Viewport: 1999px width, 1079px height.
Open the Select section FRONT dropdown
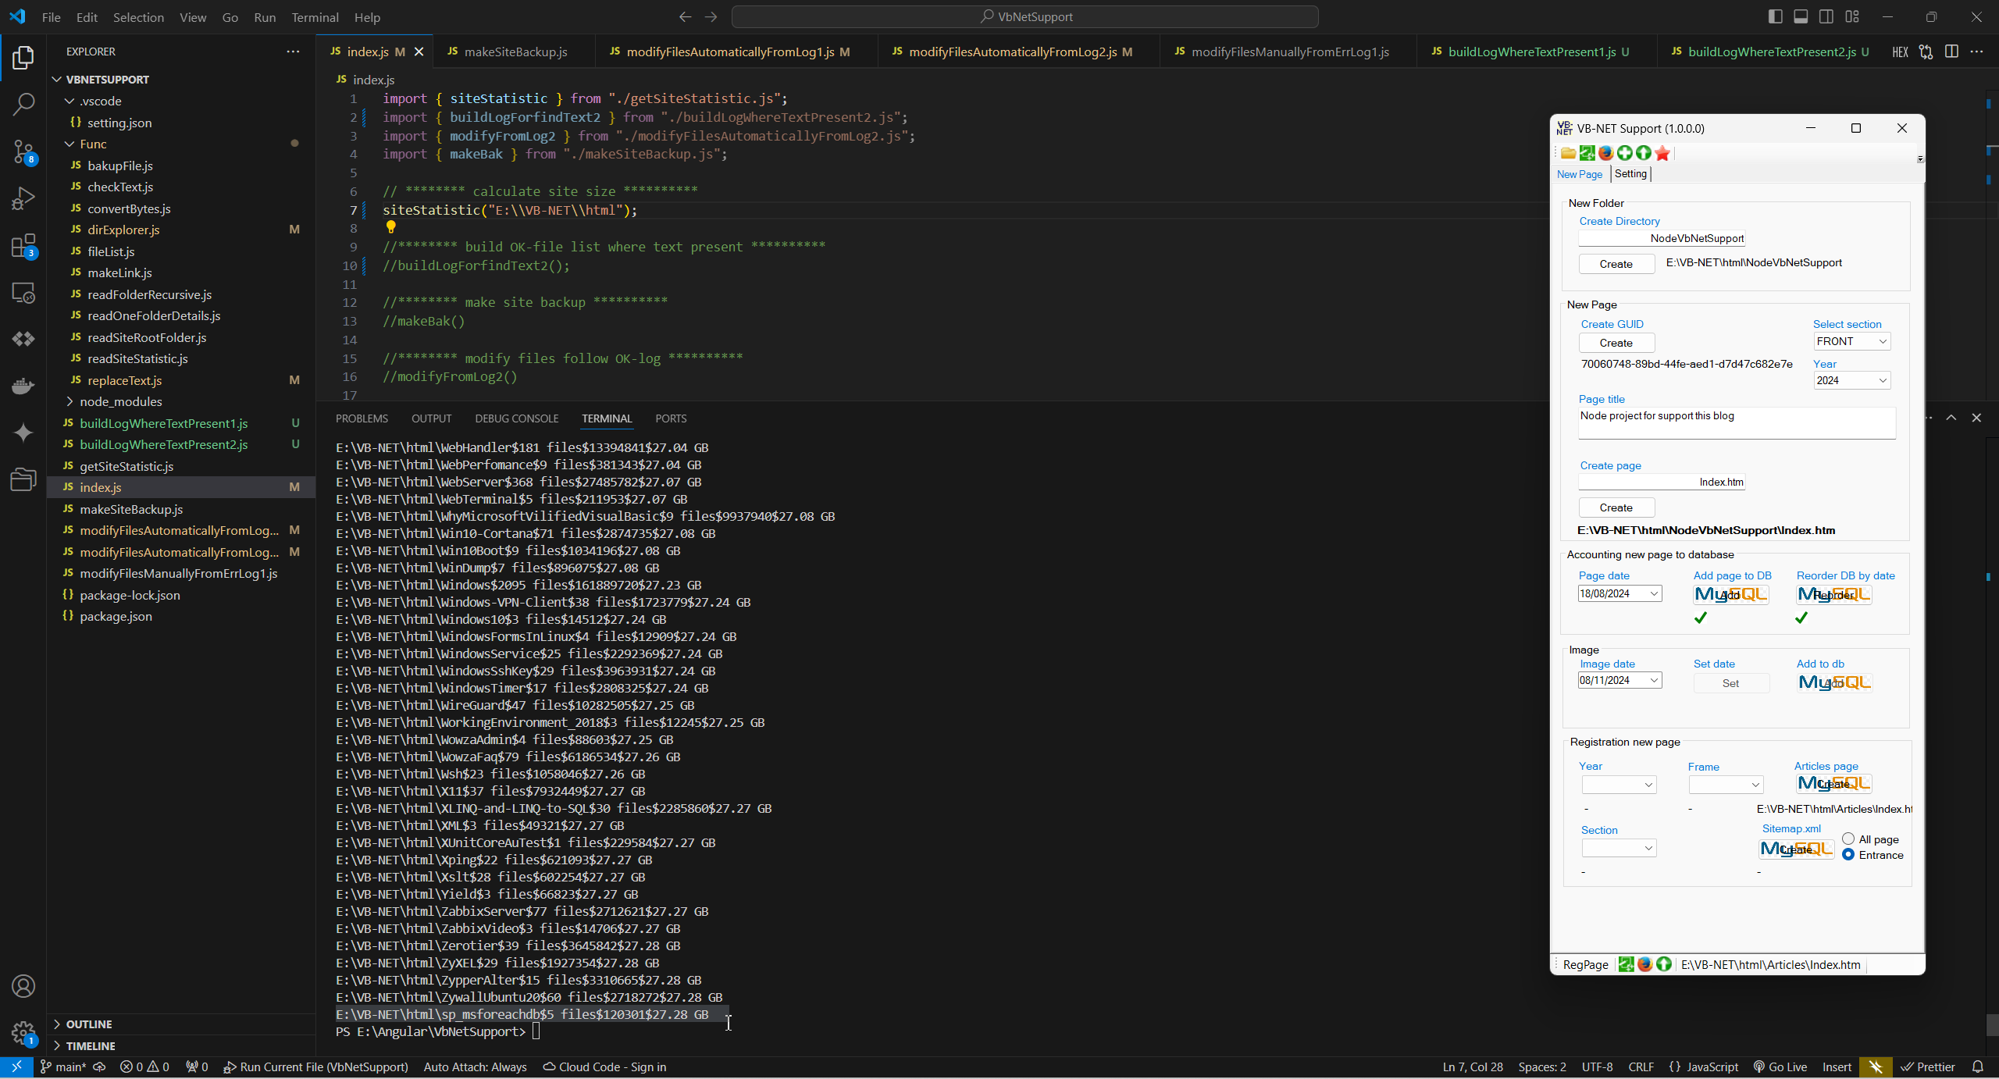pyautogui.click(x=1851, y=341)
